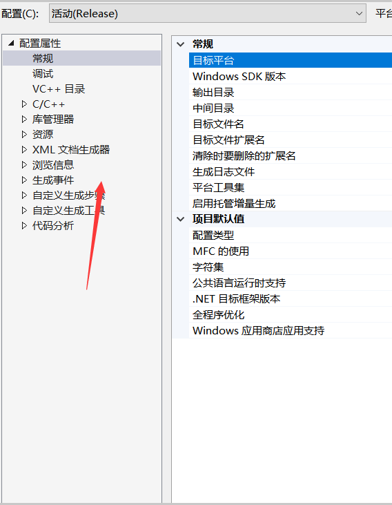
Task: Select the C/C++ tree label
Action: click(48, 104)
